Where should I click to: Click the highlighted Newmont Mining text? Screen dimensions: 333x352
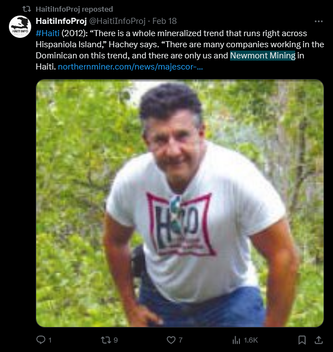[x=263, y=56]
